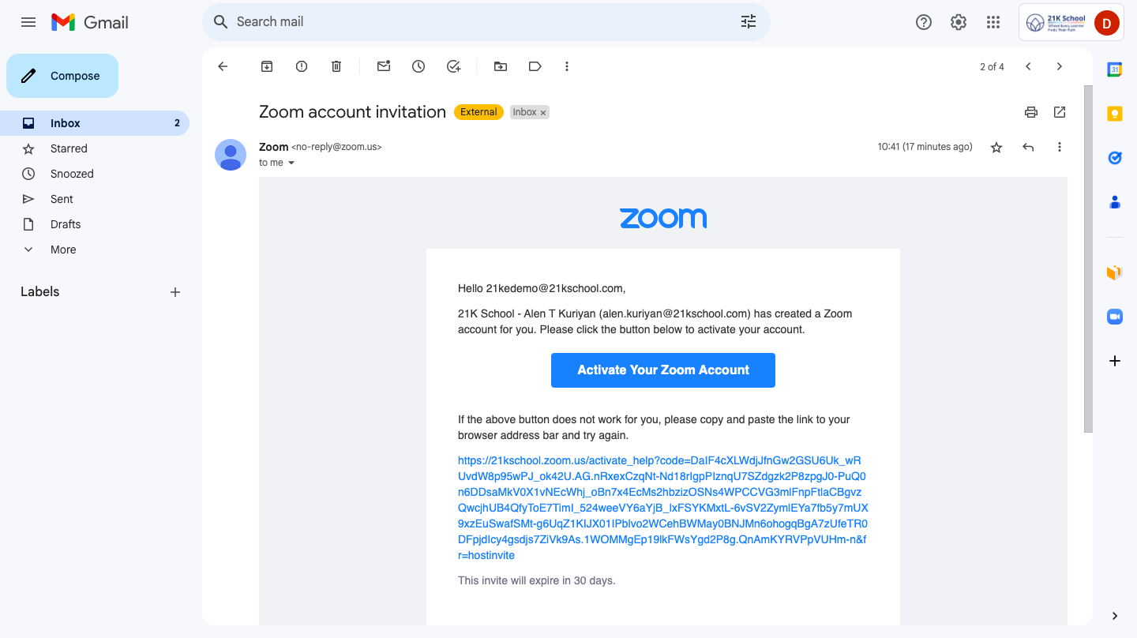Image resolution: width=1137 pixels, height=638 pixels.
Task: Mark email as unread
Action: coord(384,66)
